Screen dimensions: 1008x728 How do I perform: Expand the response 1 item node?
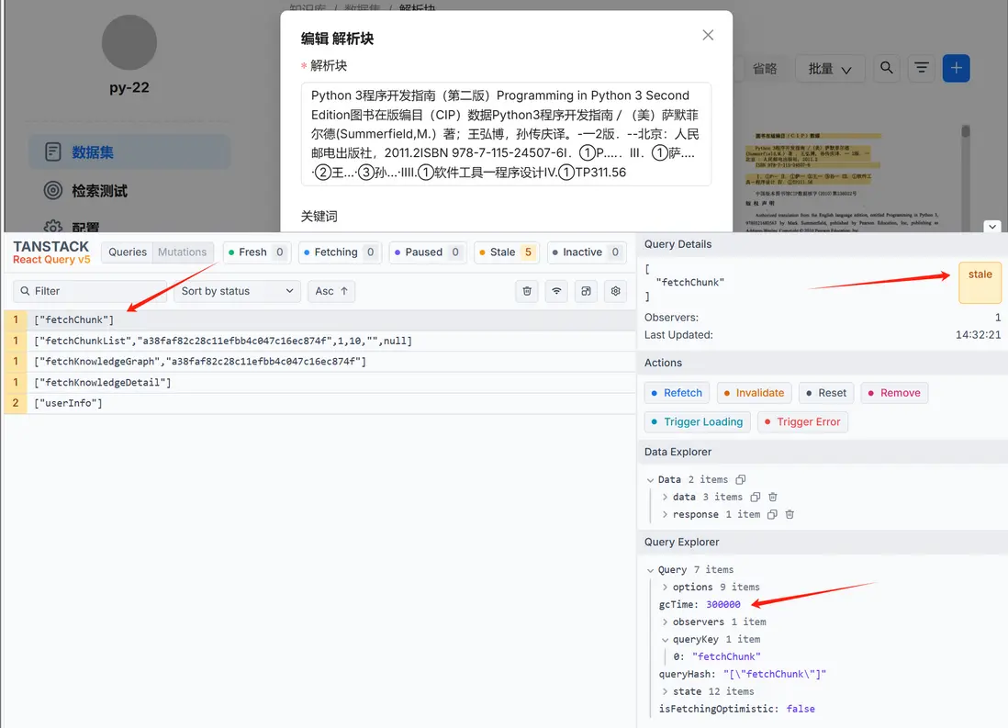point(665,514)
